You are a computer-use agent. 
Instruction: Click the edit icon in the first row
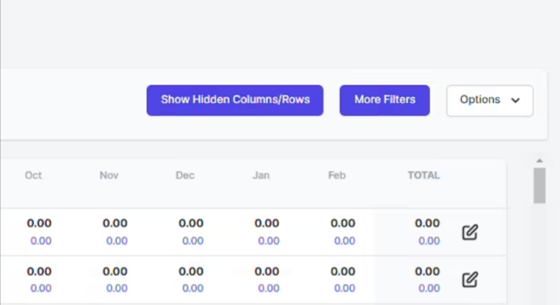click(470, 232)
